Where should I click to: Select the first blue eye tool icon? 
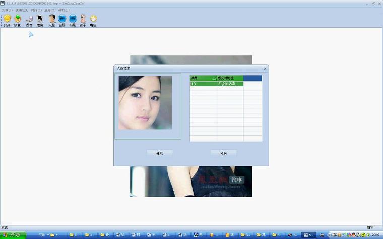[62, 21]
